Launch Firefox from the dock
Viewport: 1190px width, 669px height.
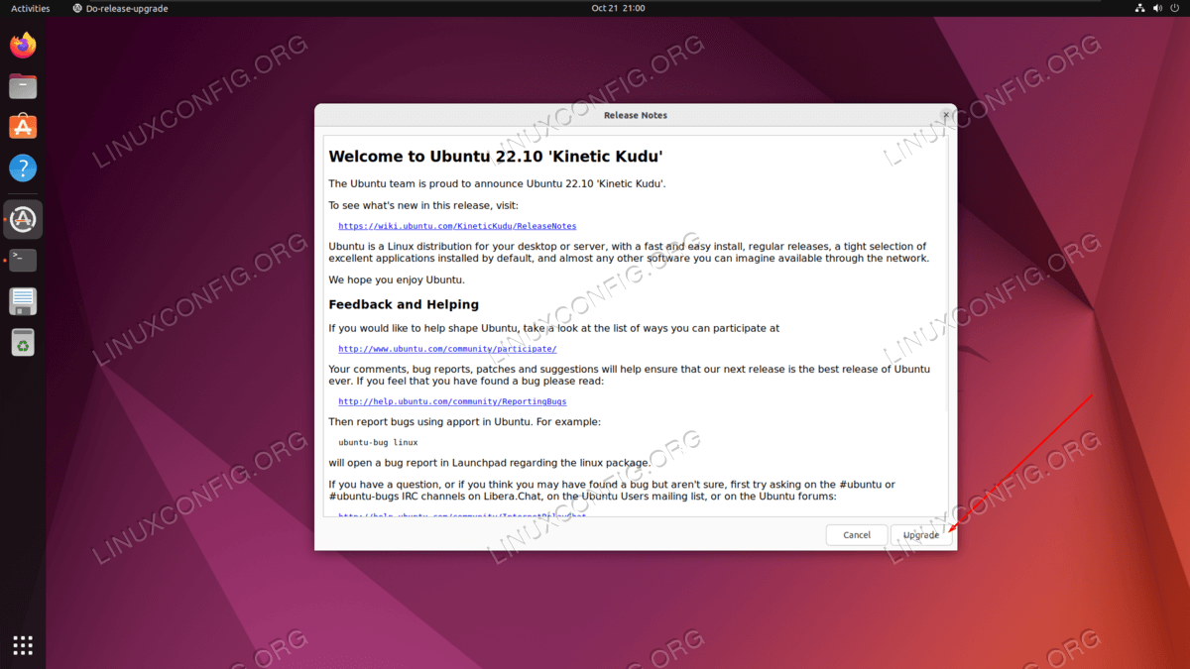click(23, 46)
